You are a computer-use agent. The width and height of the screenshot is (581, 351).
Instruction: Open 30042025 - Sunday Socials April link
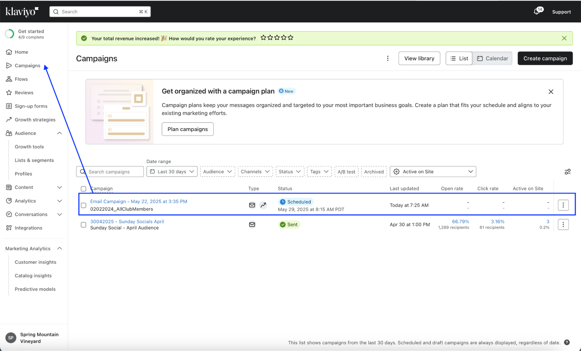(x=127, y=221)
